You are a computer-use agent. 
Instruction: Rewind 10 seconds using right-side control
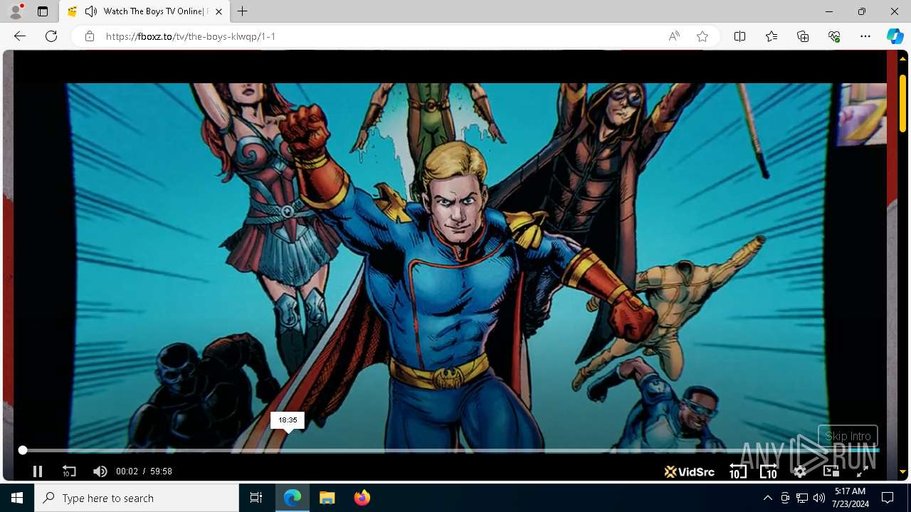[x=738, y=471]
